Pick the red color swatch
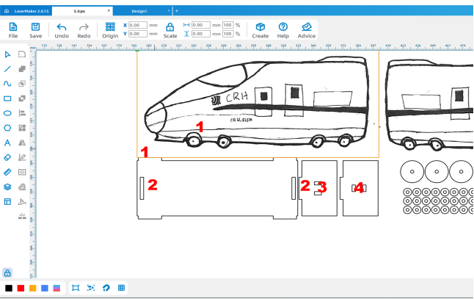474x299 pixels. click(21, 288)
